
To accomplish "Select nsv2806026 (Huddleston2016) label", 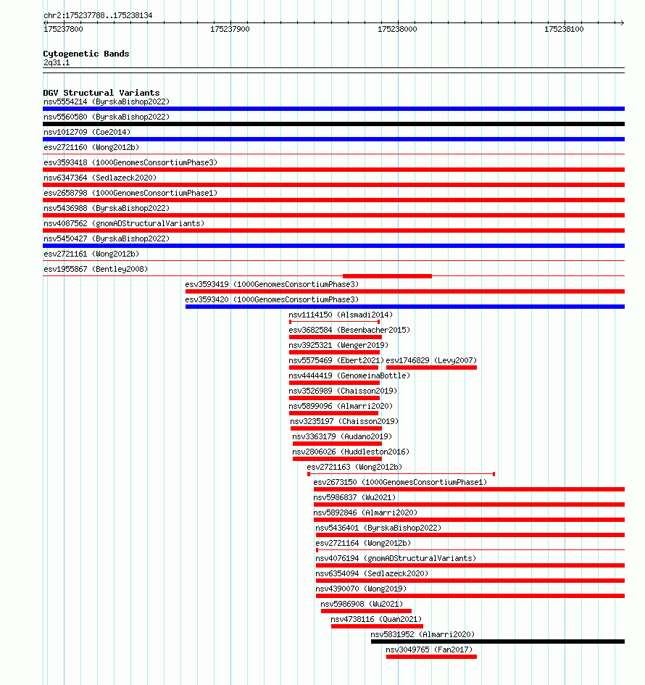I will pos(351,452).
